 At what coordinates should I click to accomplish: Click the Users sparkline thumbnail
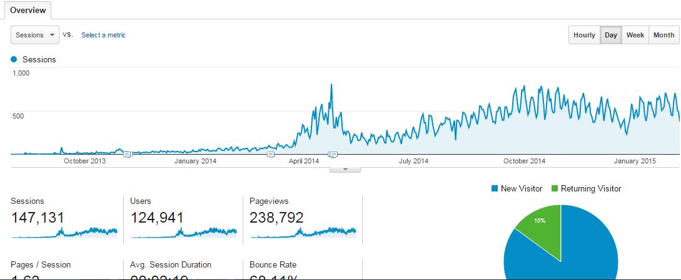184,233
